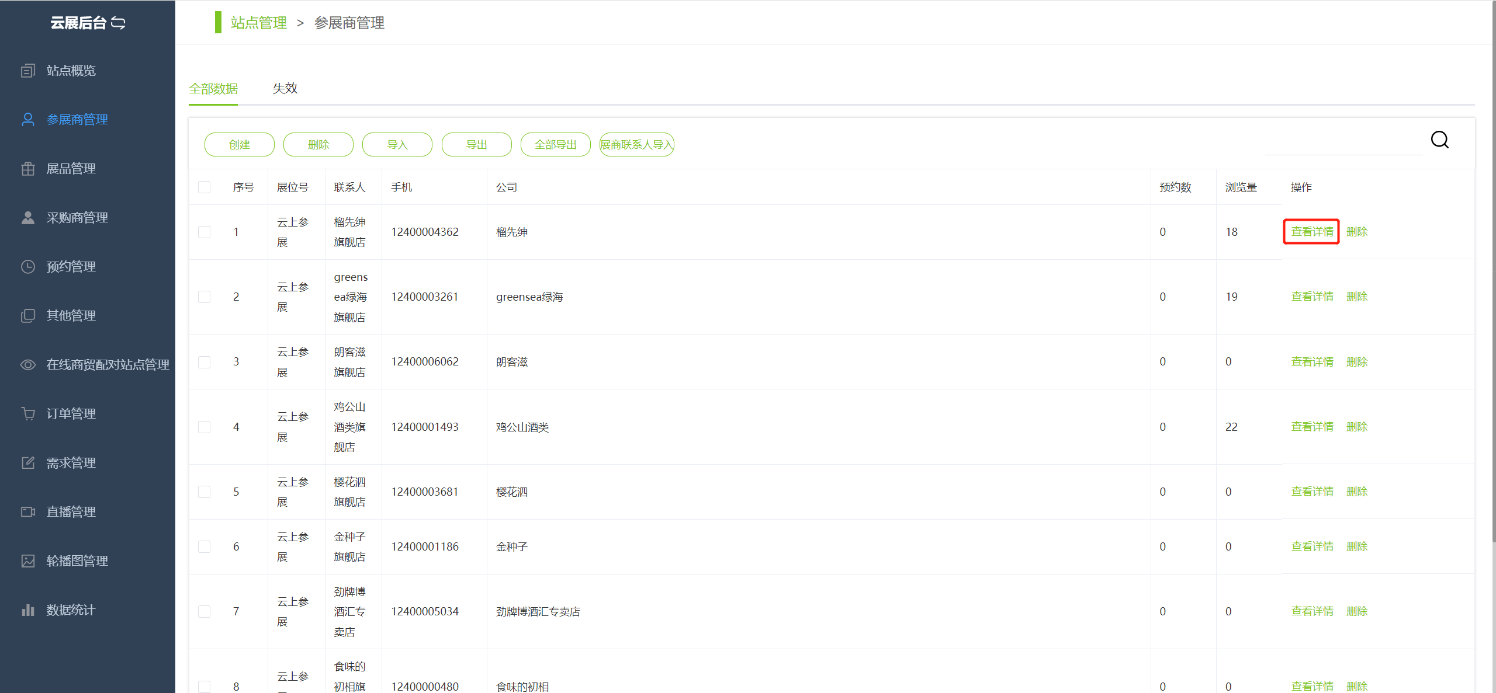The image size is (1496, 693).
Task: Check the row 4 鸡公山酒类 checkbox
Action: coord(204,427)
